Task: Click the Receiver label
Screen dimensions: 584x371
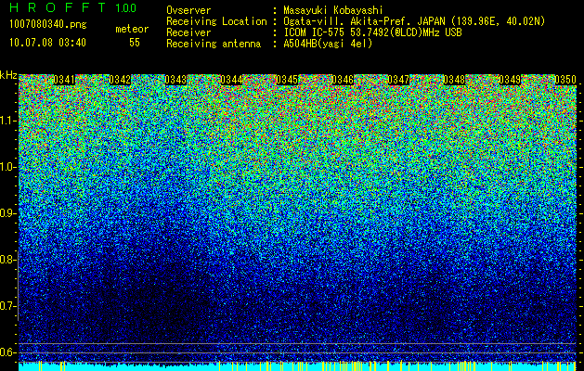Action: point(188,32)
